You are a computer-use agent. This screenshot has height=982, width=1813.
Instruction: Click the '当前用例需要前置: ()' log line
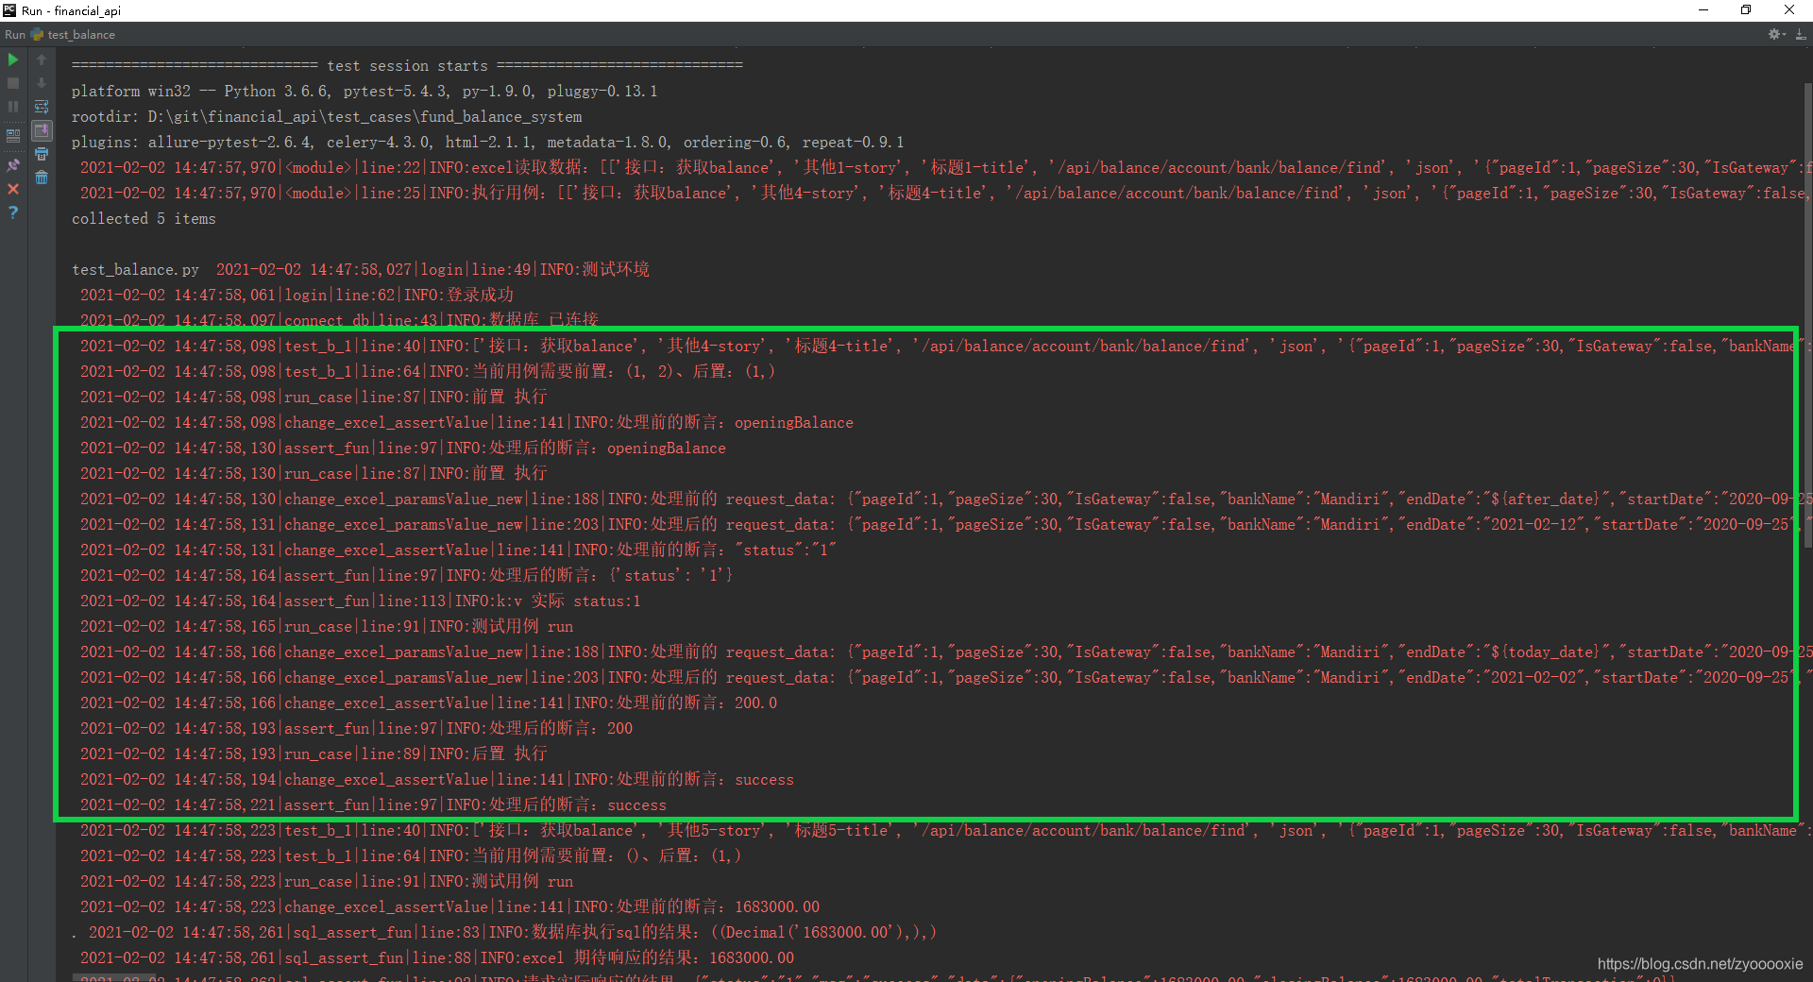(x=411, y=856)
